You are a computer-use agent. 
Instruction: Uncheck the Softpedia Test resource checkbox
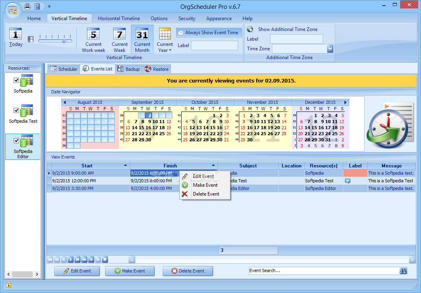[16, 110]
